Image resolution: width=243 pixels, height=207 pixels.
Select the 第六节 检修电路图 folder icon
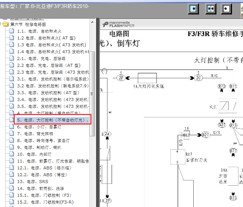[x=6, y=24]
